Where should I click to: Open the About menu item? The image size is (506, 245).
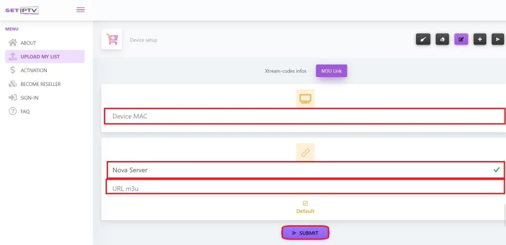pos(28,43)
